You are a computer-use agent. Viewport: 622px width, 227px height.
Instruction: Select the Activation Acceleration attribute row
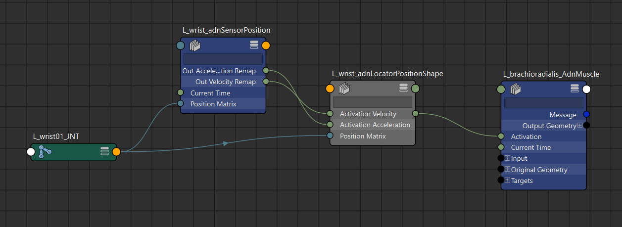click(375, 125)
